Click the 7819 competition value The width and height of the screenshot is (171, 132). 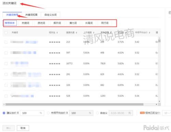[103, 64]
